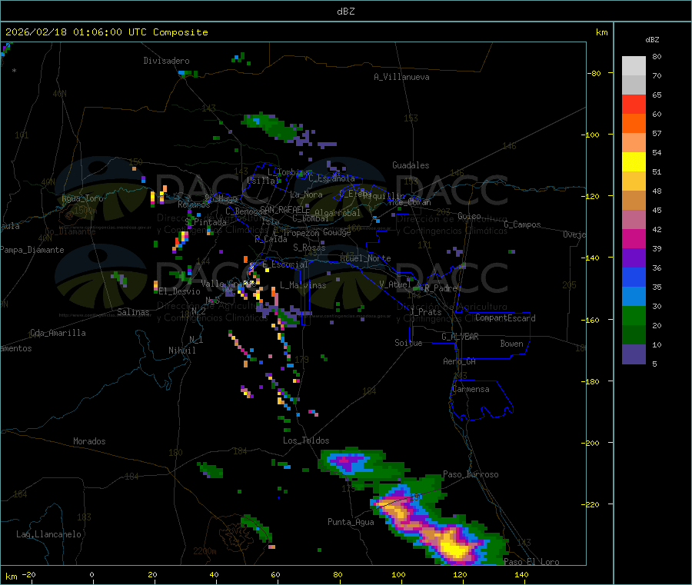Click the 'Goudge' location label

click(337, 232)
